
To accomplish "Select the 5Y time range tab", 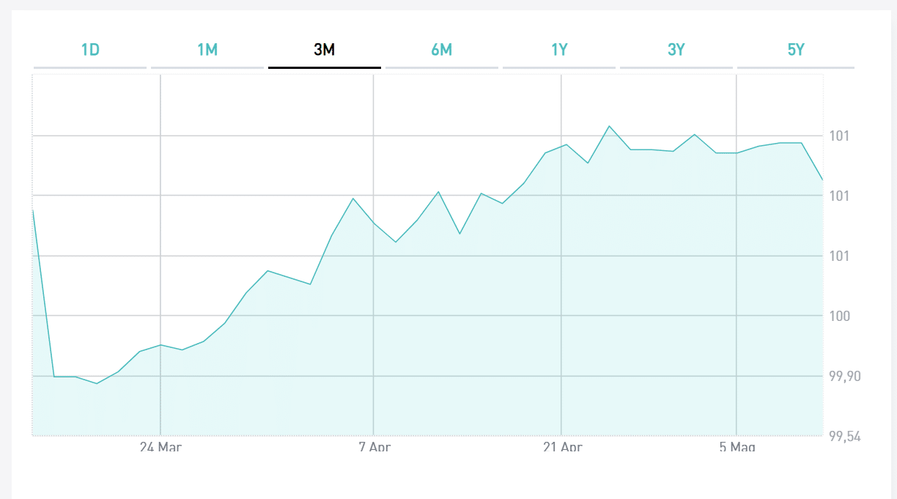I will click(x=796, y=51).
